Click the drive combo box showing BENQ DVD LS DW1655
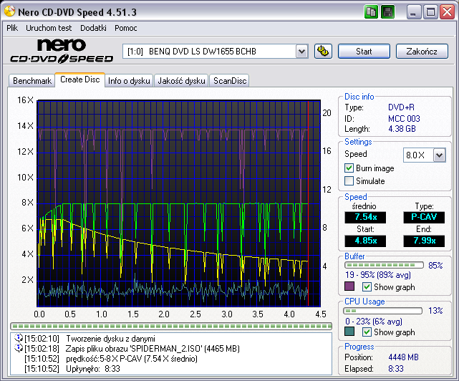 pos(215,52)
